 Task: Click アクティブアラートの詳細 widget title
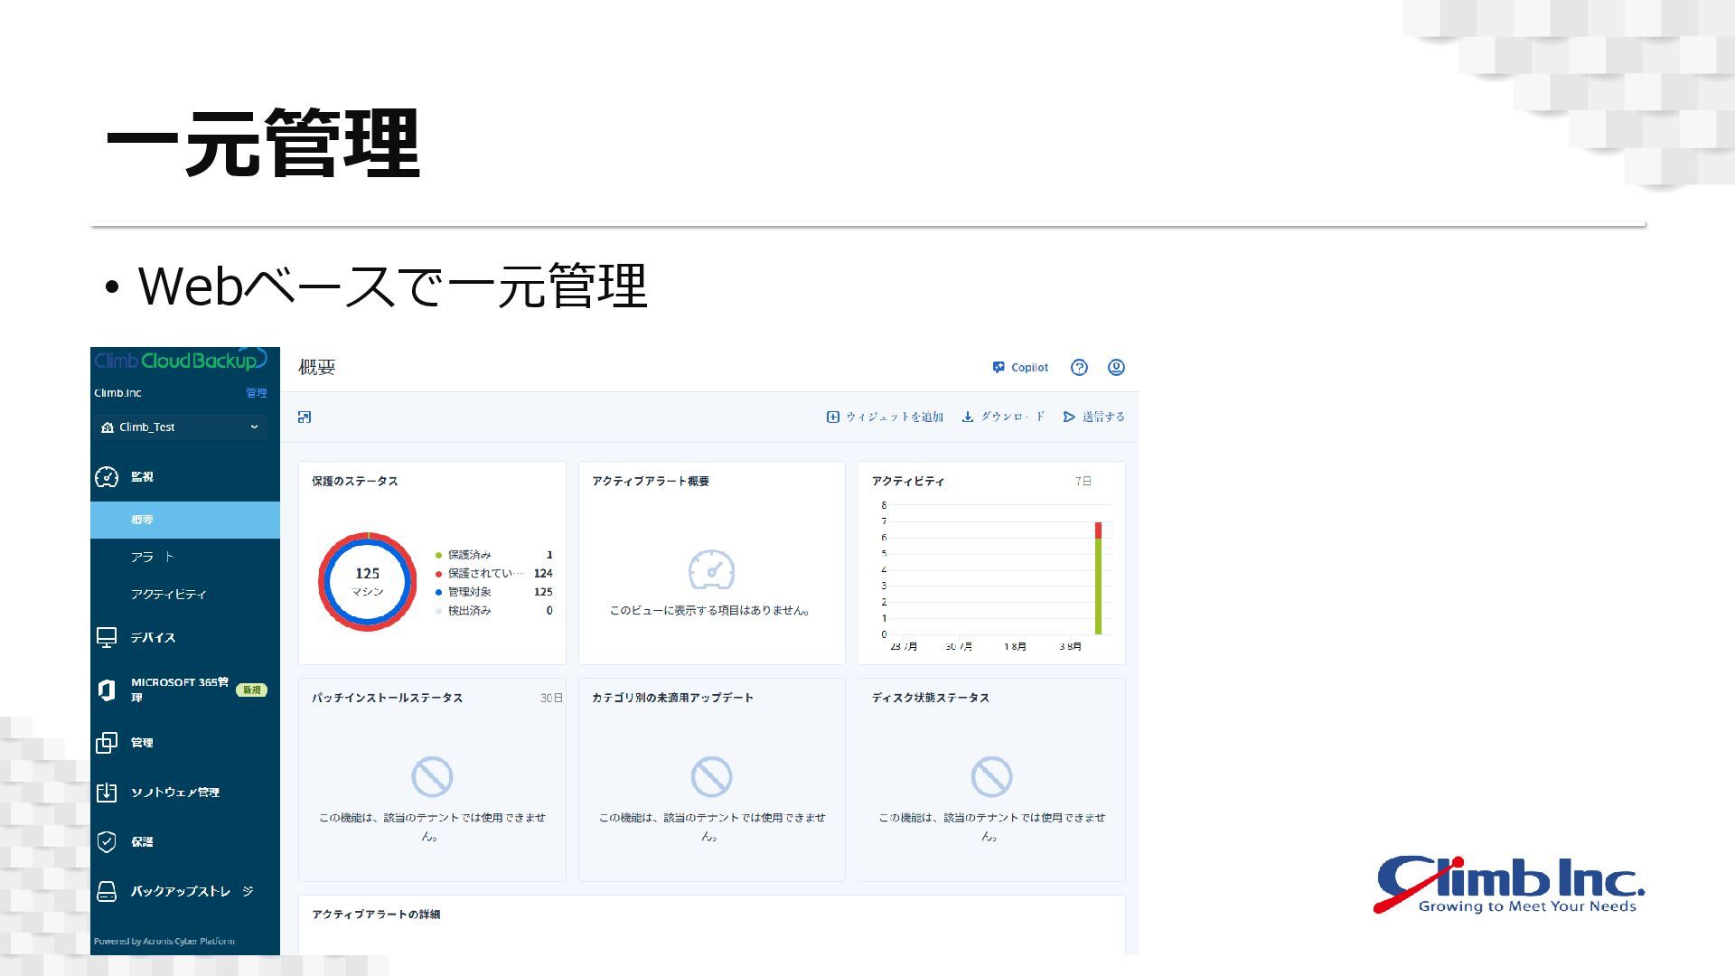tap(376, 915)
